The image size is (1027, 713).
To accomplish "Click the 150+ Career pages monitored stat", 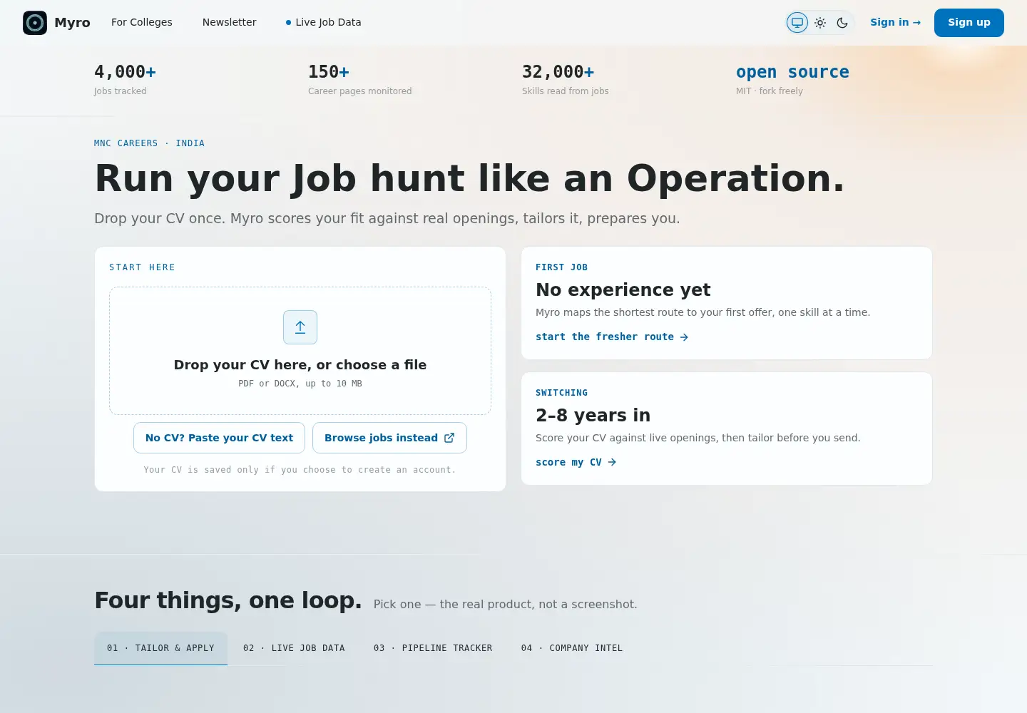I will tap(360, 79).
